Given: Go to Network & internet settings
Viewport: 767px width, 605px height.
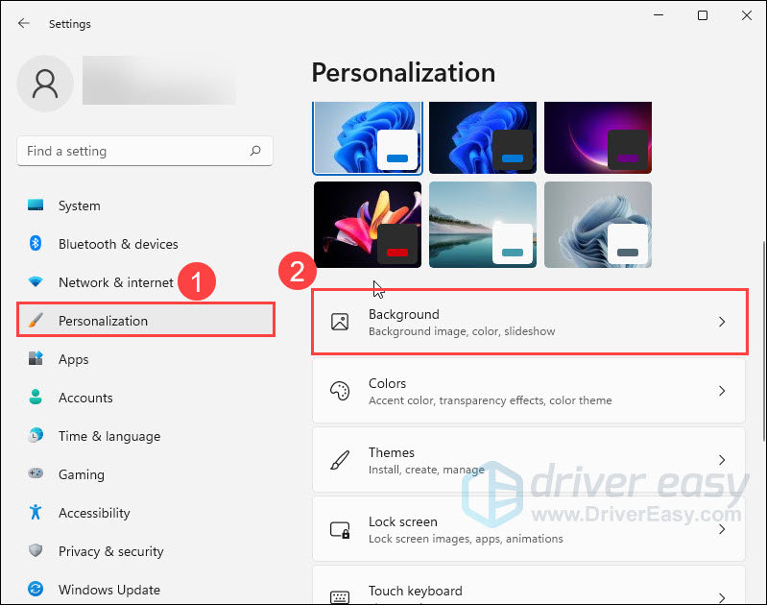Looking at the screenshot, I should pyautogui.click(x=145, y=282).
